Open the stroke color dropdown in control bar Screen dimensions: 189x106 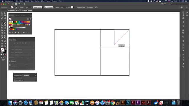point(18,7)
